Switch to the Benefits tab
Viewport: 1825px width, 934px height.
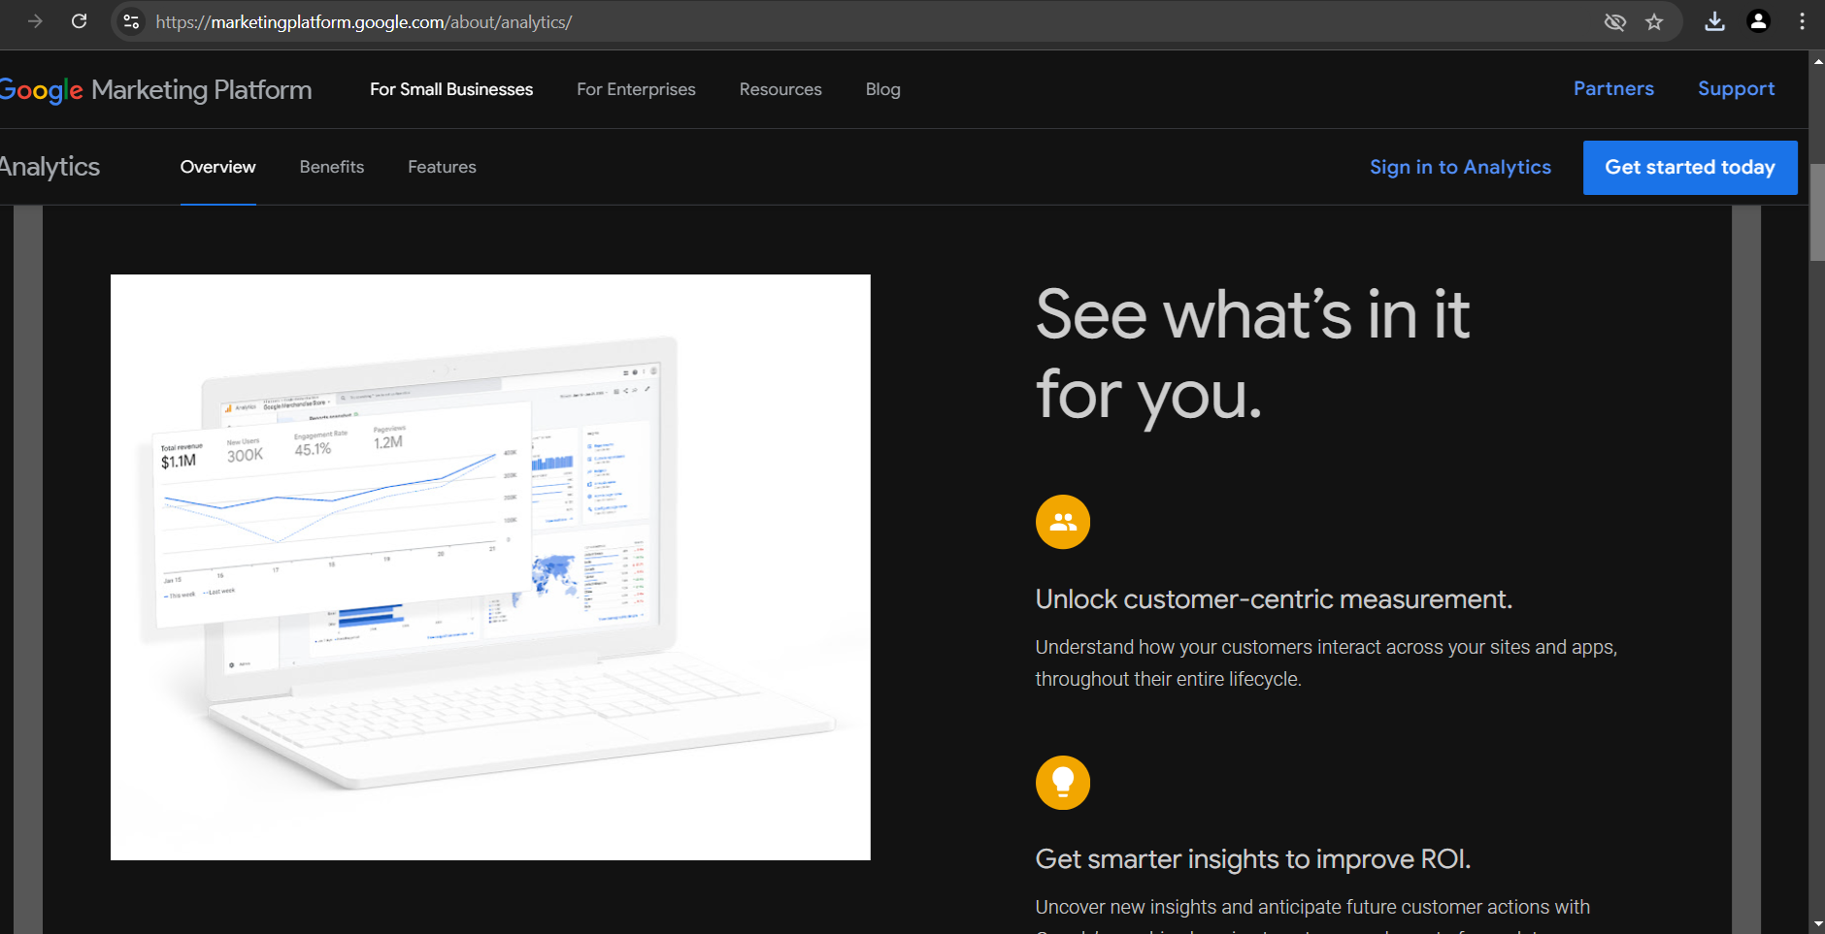[332, 167]
